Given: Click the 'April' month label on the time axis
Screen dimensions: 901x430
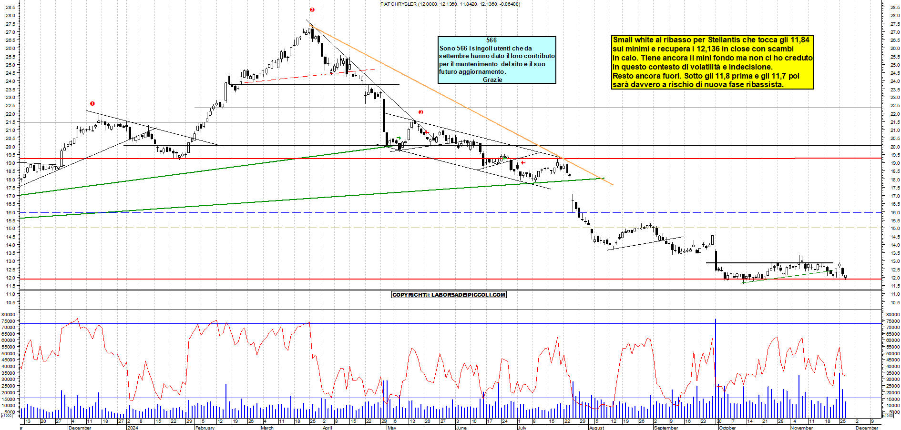Looking at the screenshot, I should [x=327, y=428].
